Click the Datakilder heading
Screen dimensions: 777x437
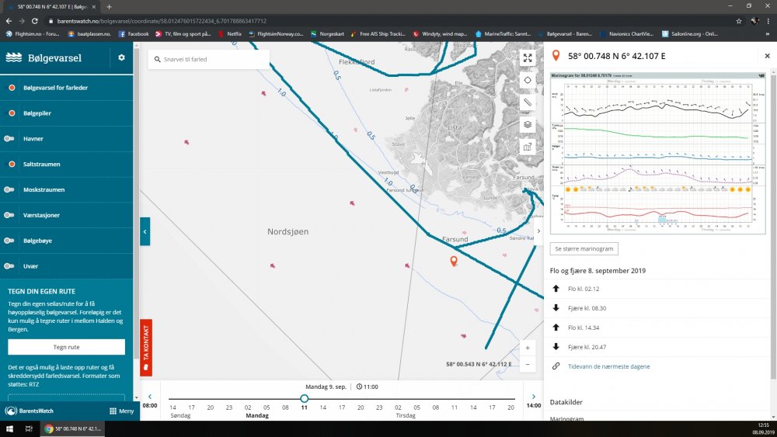566,402
